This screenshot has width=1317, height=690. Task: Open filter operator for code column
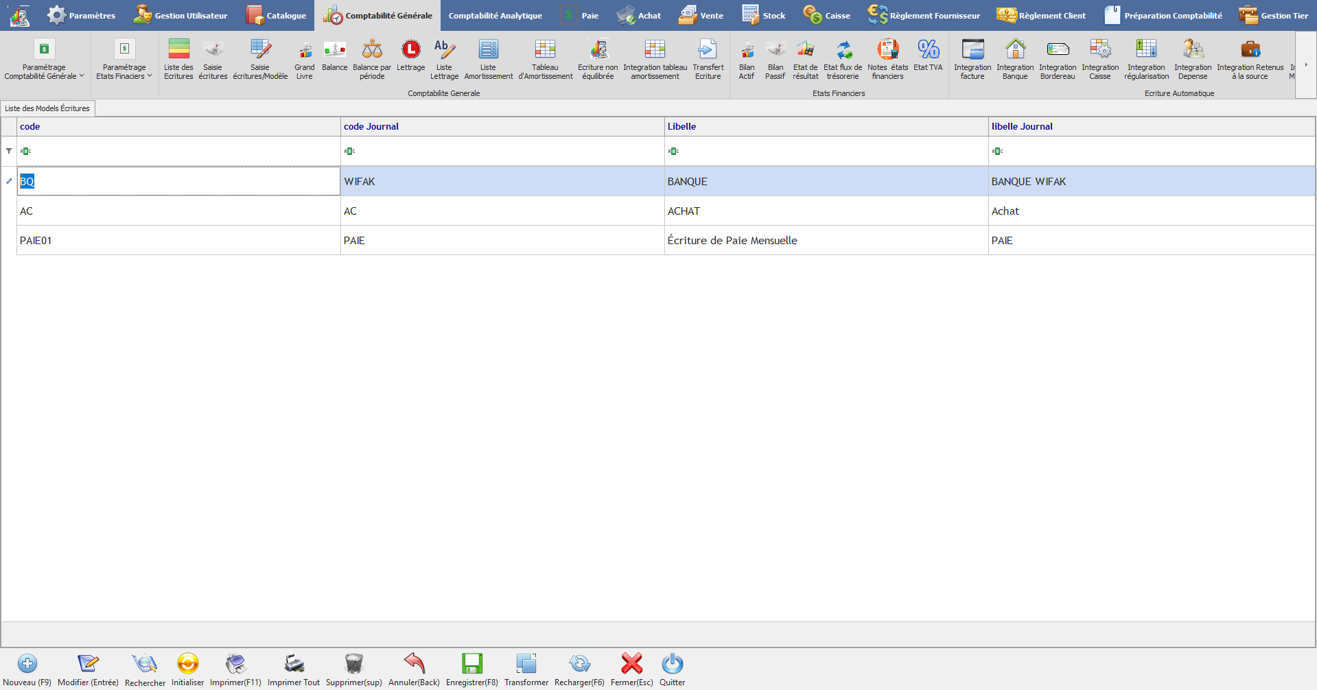pos(25,151)
